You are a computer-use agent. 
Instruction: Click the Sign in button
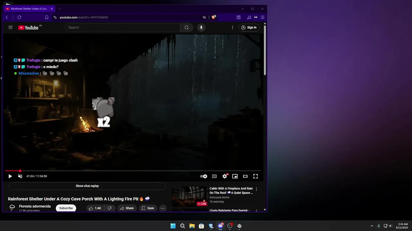point(249,28)
